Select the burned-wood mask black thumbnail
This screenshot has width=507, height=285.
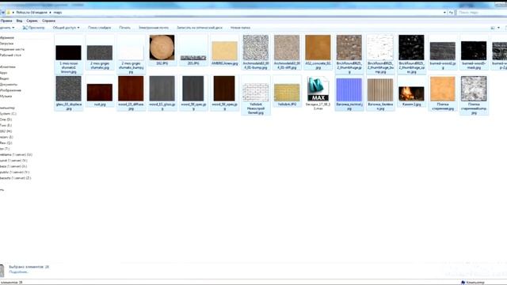click(474, 51)
